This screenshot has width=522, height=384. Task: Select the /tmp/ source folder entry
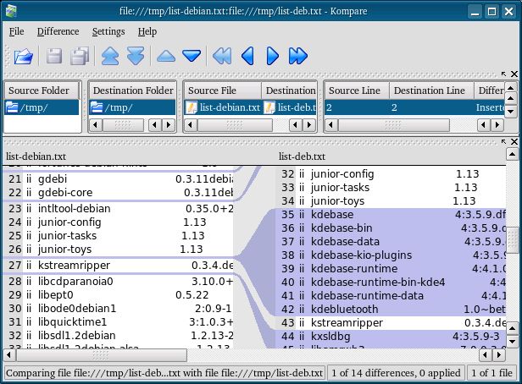[x=42, y=107]
